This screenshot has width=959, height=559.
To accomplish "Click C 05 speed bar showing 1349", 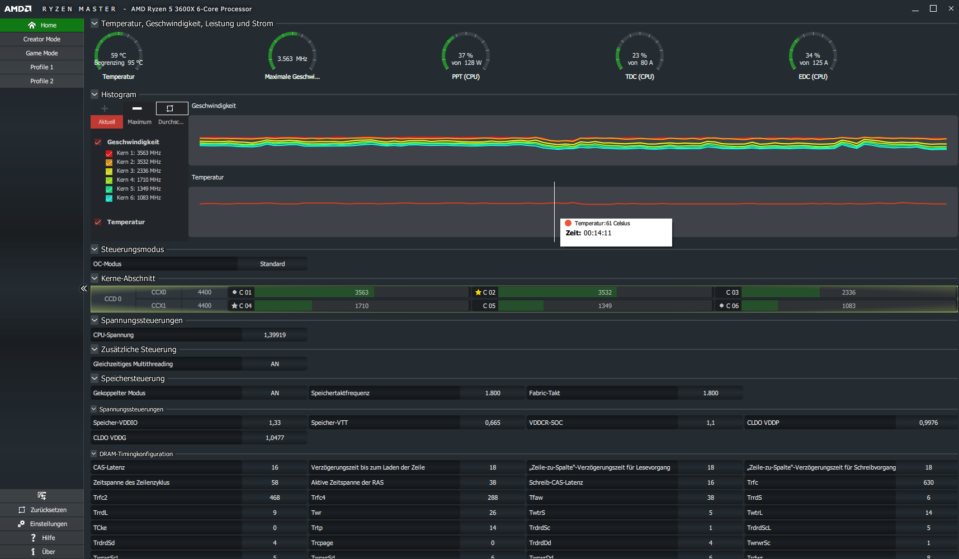I will tap(605, 306).
